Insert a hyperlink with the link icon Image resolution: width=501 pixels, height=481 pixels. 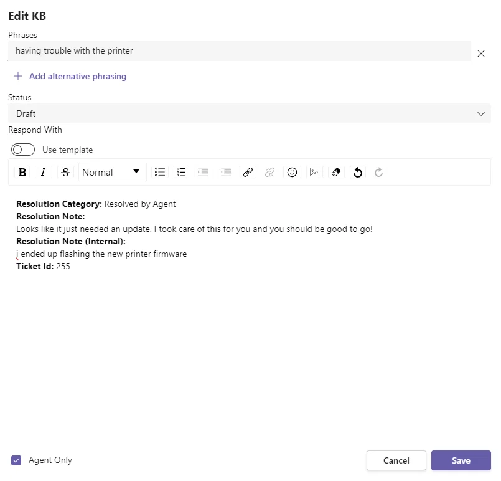pos(248,173)
